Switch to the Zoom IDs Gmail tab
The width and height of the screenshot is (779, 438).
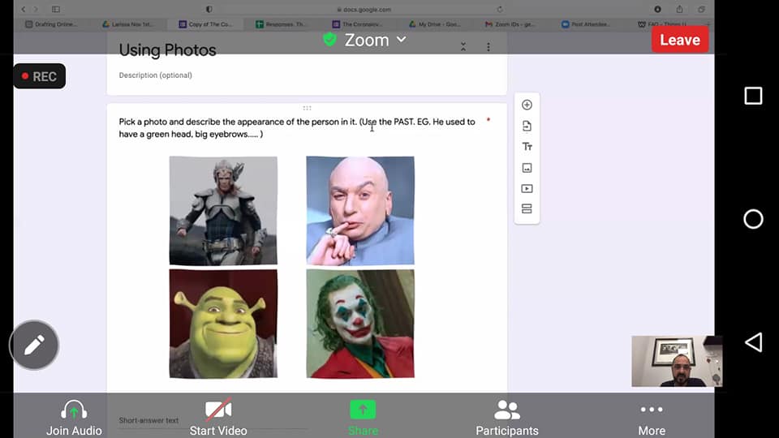pyautogui.click(x=510, y=24)
